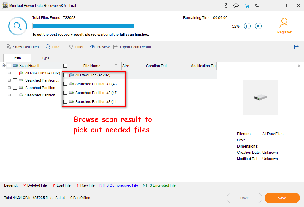The height and width of the screenshot is (207, 304).
Task: Click the Register user icon
Action: point(284,23)
